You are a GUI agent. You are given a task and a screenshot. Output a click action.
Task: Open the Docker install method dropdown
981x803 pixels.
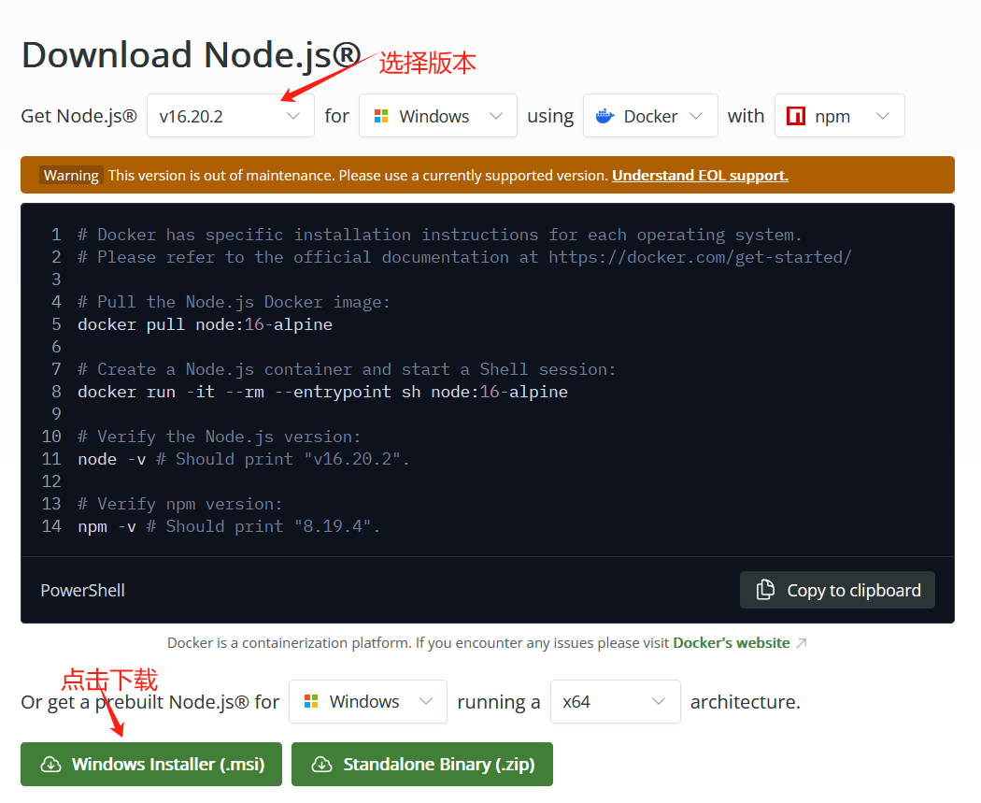pyautogui.click(x=650, y=116)
